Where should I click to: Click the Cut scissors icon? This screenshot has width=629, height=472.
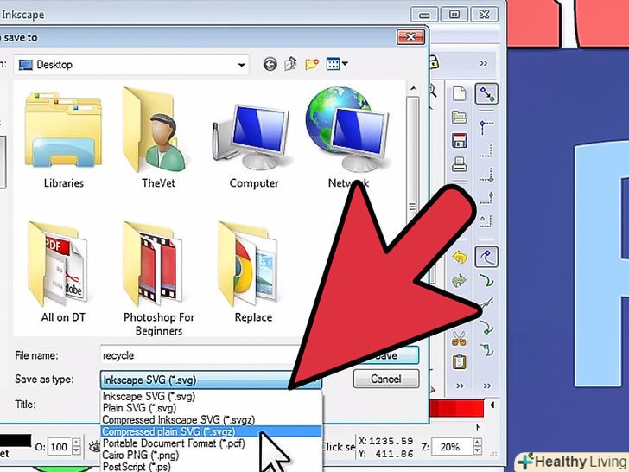[x=460, y=338]
